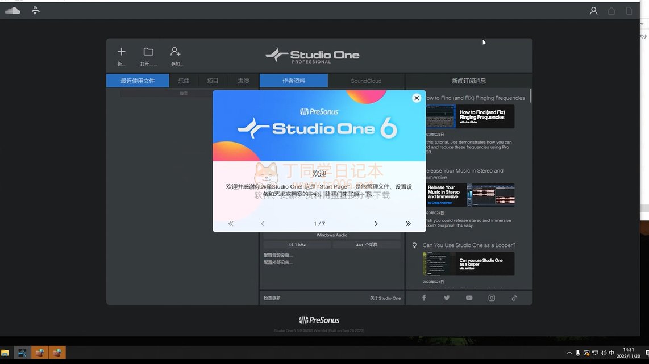Switch to the 乐曲 tab
Image resolution: width=649 pixels, height=364 pixels.
[x=184, y=81]
